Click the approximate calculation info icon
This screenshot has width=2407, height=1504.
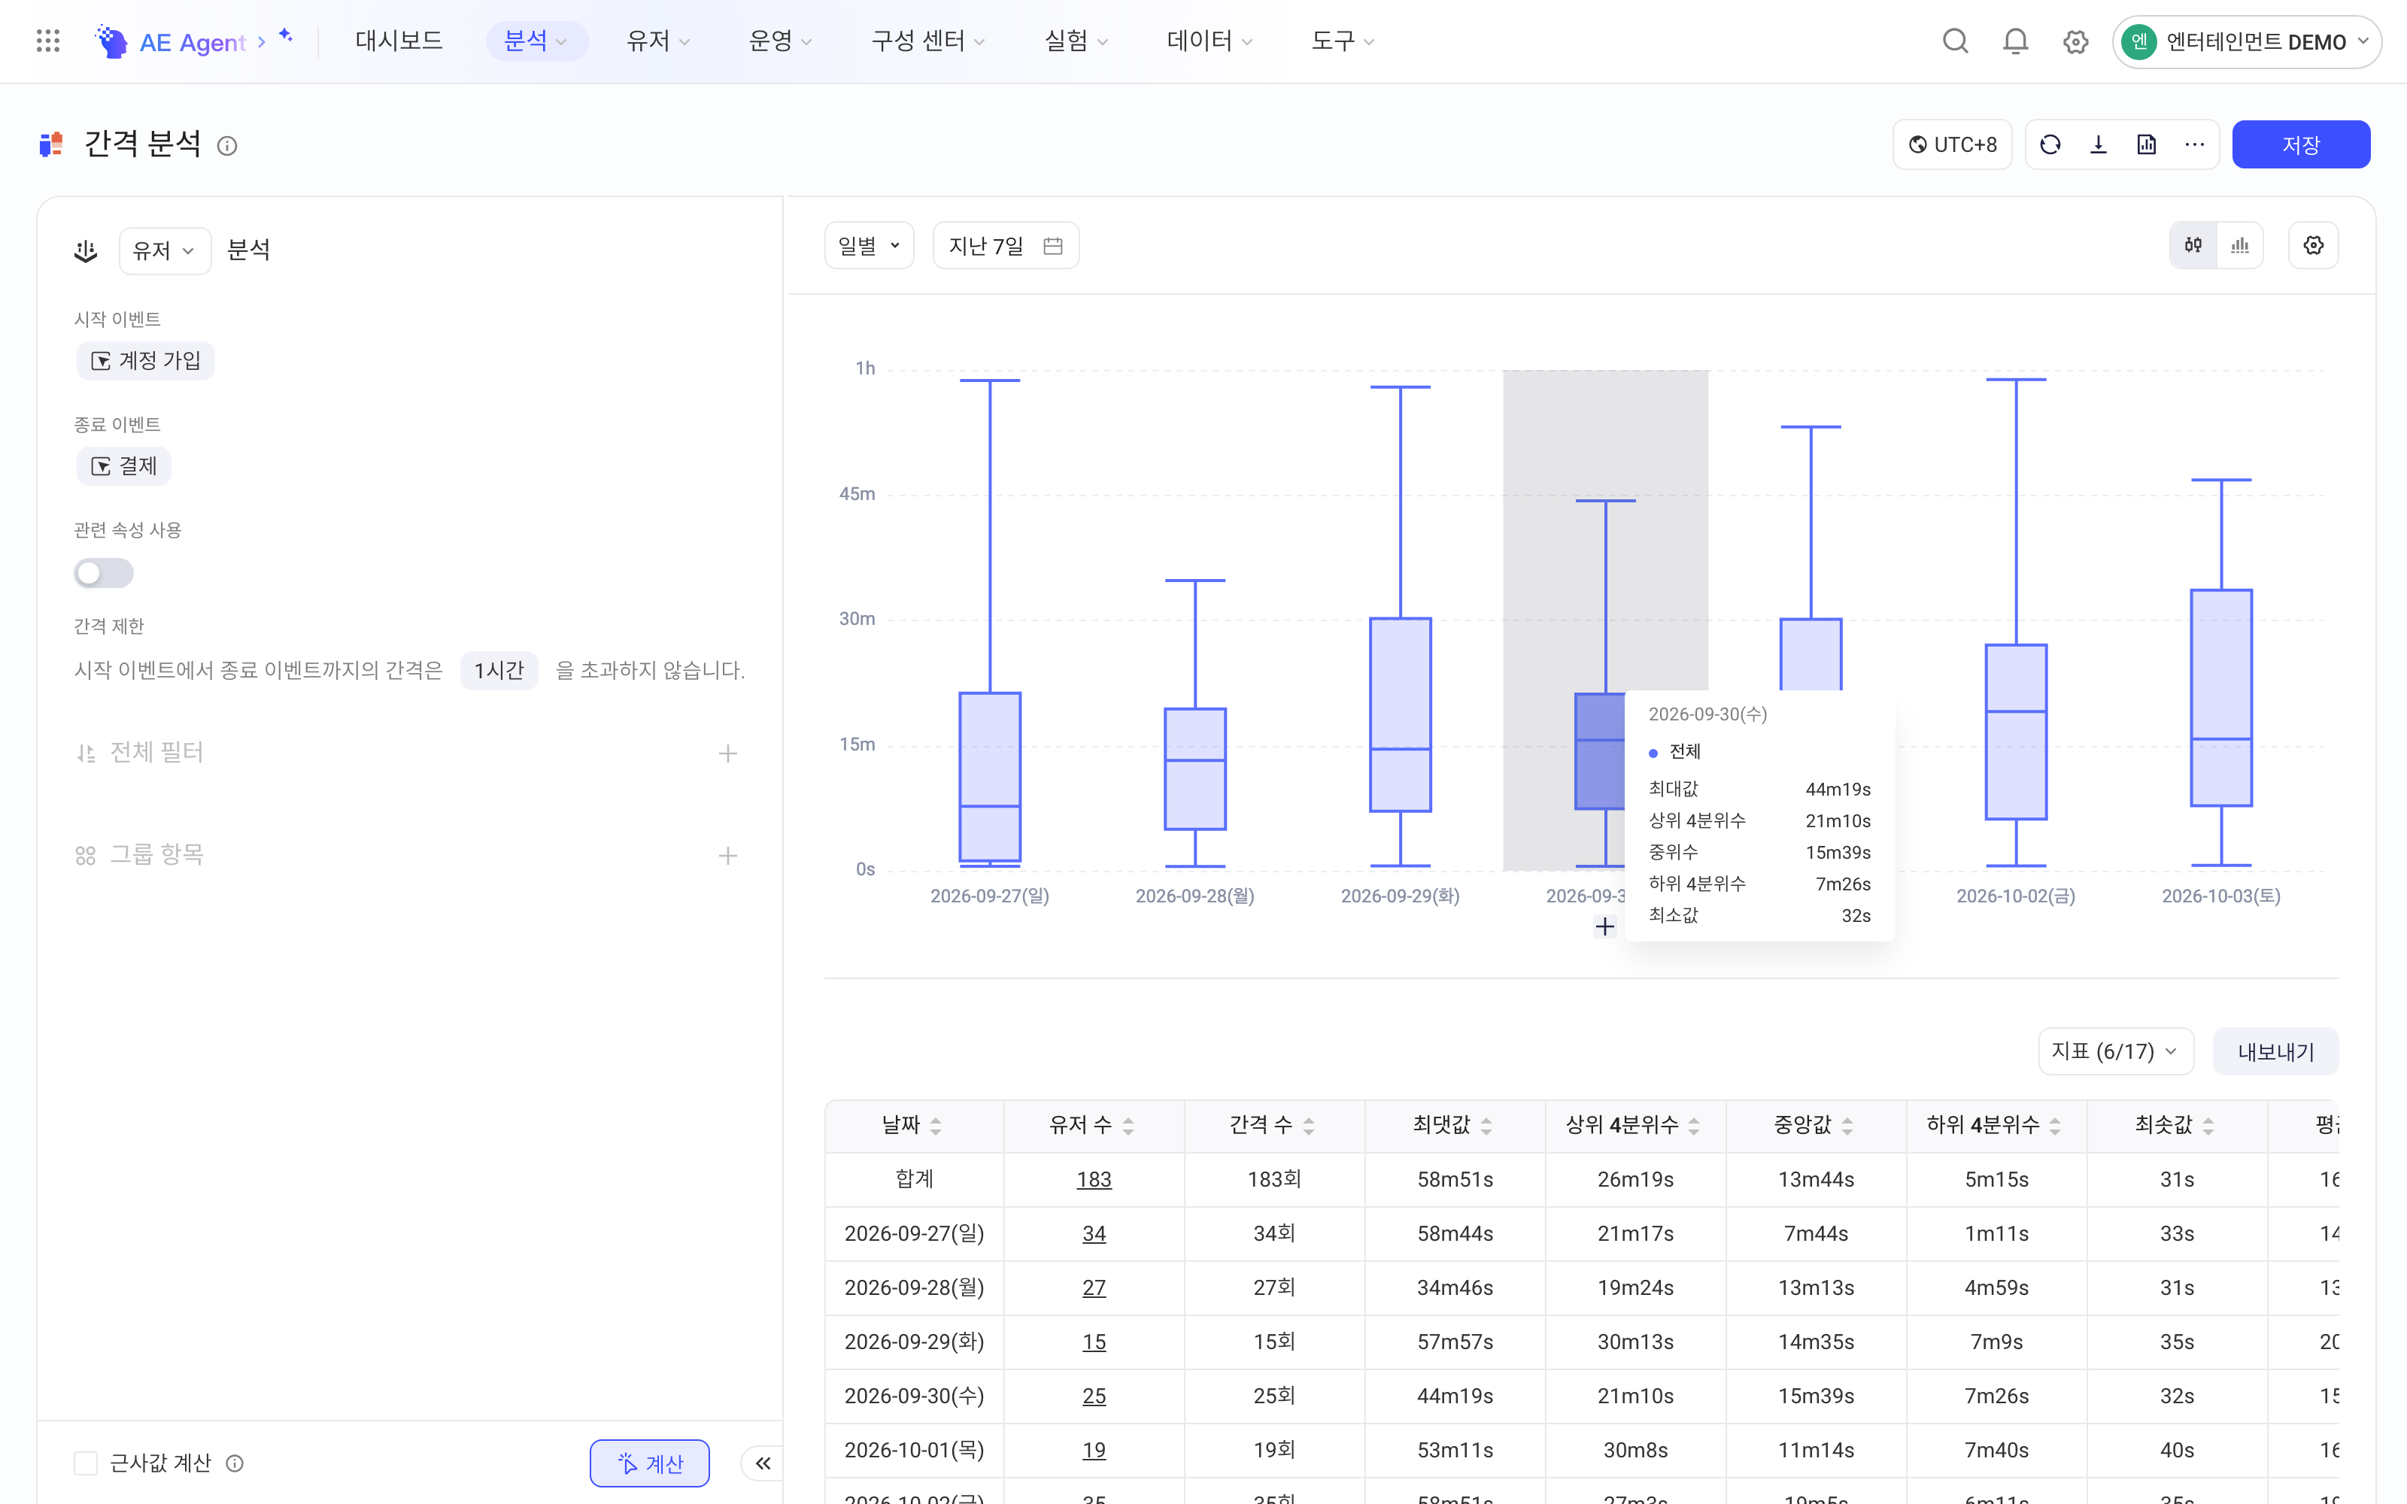235,1463
